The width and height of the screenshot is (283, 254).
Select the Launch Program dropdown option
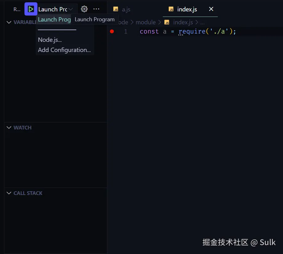[x=54, y=19]
